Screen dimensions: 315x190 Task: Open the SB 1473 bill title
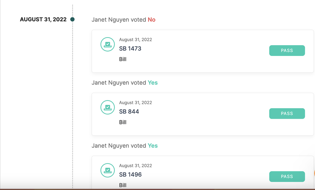coord(130,49)
